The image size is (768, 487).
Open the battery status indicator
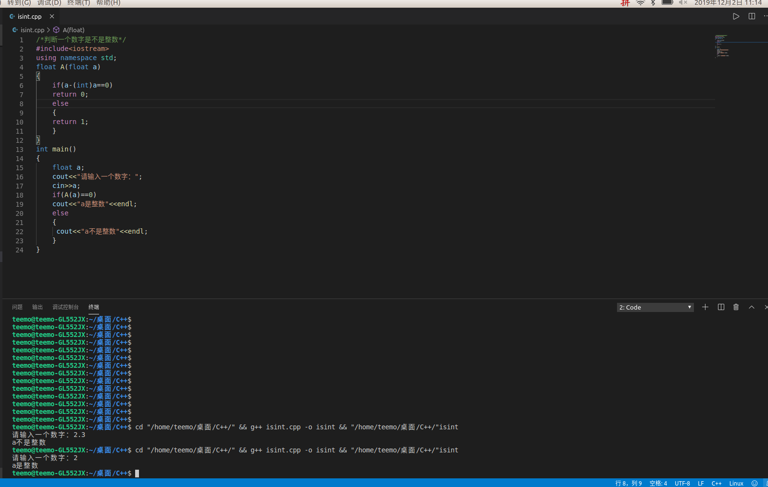[667, 3]
